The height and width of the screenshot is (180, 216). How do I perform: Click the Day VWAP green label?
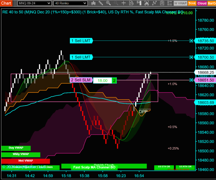click(16, 148)
